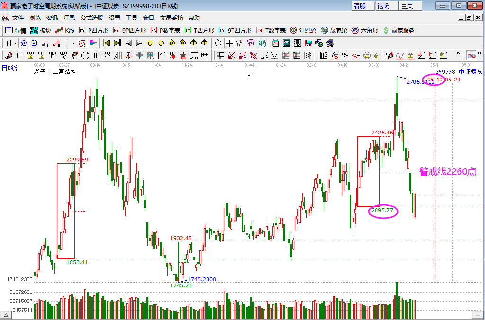485x320 pixels.
Task: Click yellow diamond right-arrow icon
Action: tap(161, 43)
